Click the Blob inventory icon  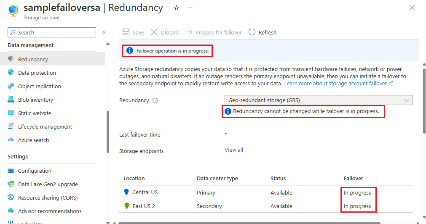(x=11, y=100)
